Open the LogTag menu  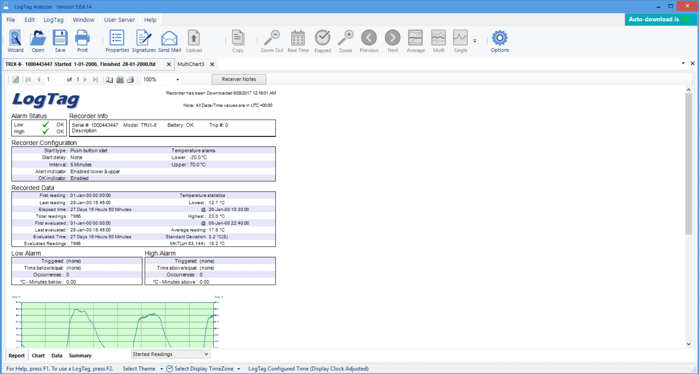pyautogui.click(x=53, y=19)
